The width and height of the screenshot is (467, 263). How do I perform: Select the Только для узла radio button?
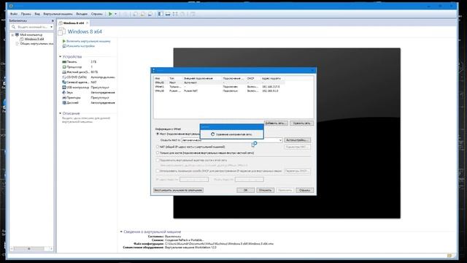point(158,153)
